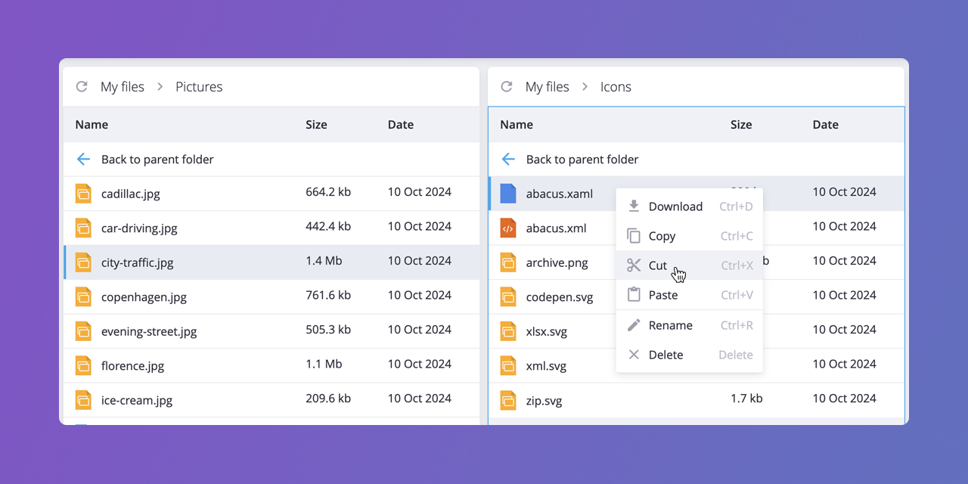Click orange code icon of abacus.xml
Image resolution: width=968 pixels, height=484 pixels.
tap(508, 228)
